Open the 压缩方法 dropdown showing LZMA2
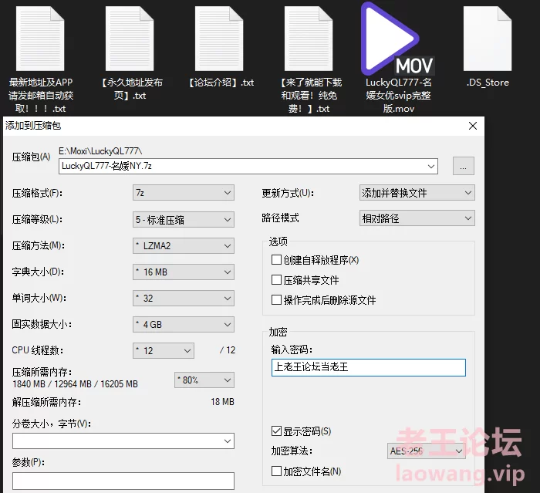This screenshot has height=493, width=540. coord(184,245)
